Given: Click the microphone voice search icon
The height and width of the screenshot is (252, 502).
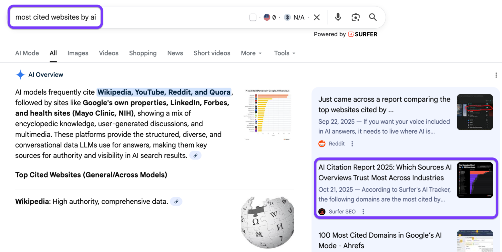Looking at the screenshot, I should tap(338, 17).
